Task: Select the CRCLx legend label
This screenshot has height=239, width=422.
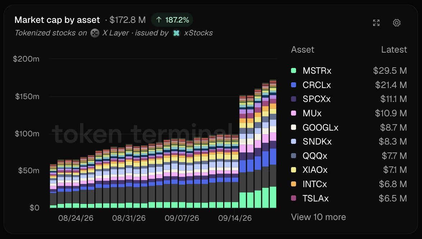Action: (x=316, y=85)
